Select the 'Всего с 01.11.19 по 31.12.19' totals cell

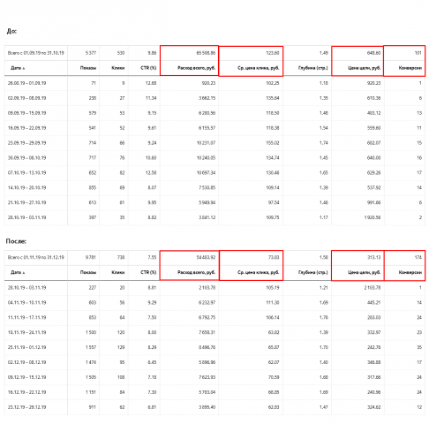pos(36,257)
